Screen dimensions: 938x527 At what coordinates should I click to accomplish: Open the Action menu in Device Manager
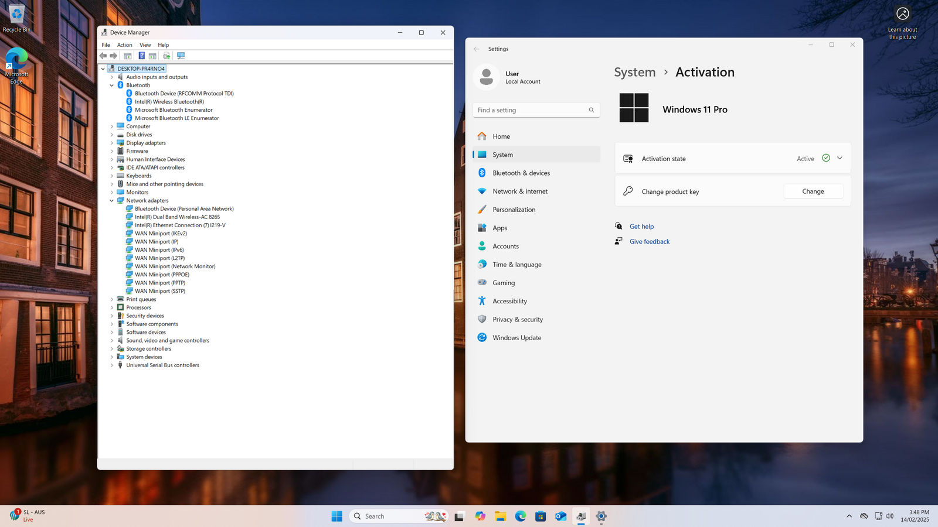pyautogui.click(x=124, y=45)
